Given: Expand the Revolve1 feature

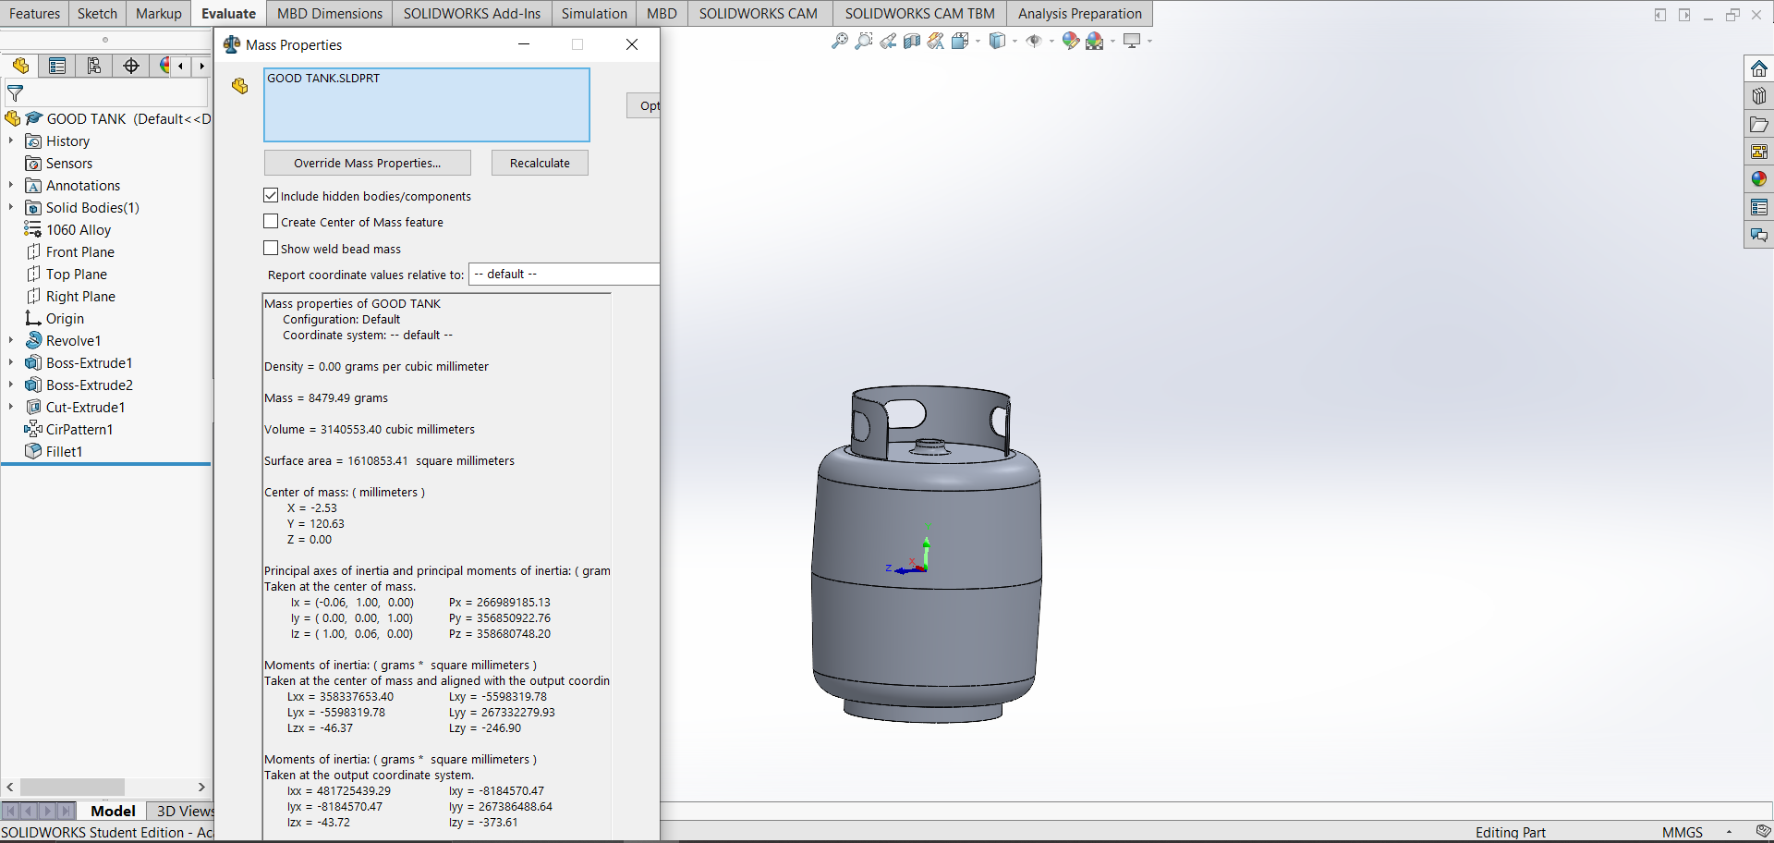Looking at the screenshot, I should [11, 340].
